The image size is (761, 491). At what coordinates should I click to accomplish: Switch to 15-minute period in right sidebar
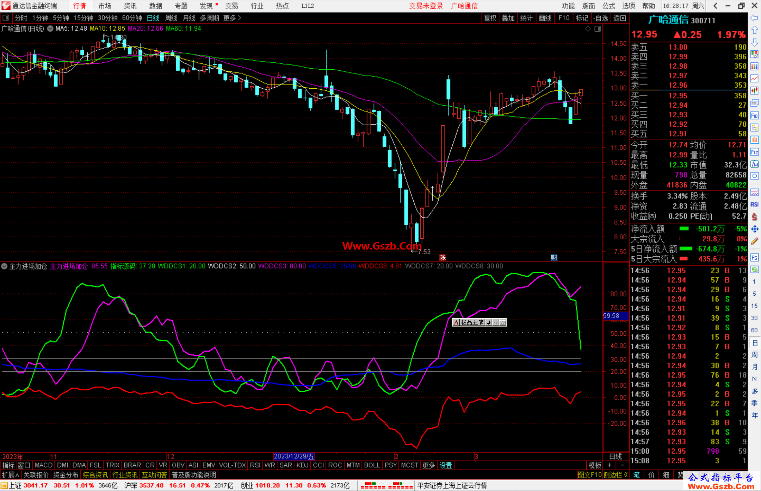(754, 306)
